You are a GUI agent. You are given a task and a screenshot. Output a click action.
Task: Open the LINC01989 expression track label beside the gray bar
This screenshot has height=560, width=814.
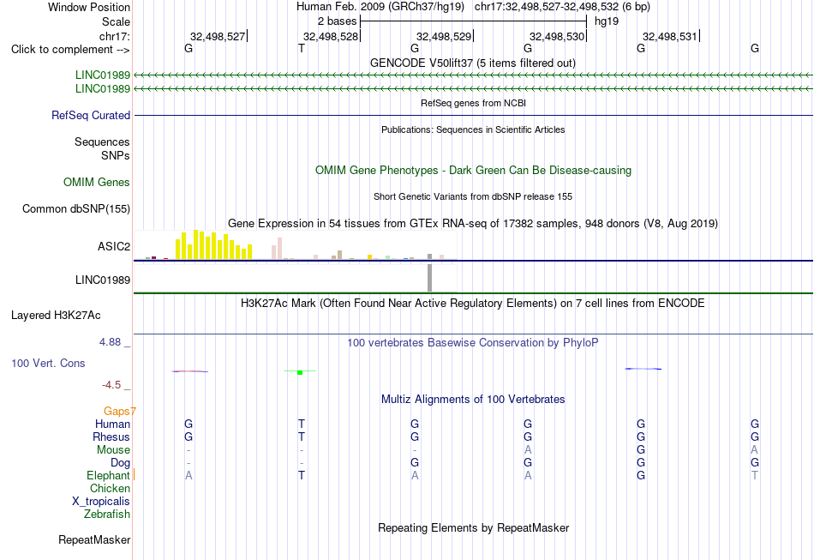point(103,280)
